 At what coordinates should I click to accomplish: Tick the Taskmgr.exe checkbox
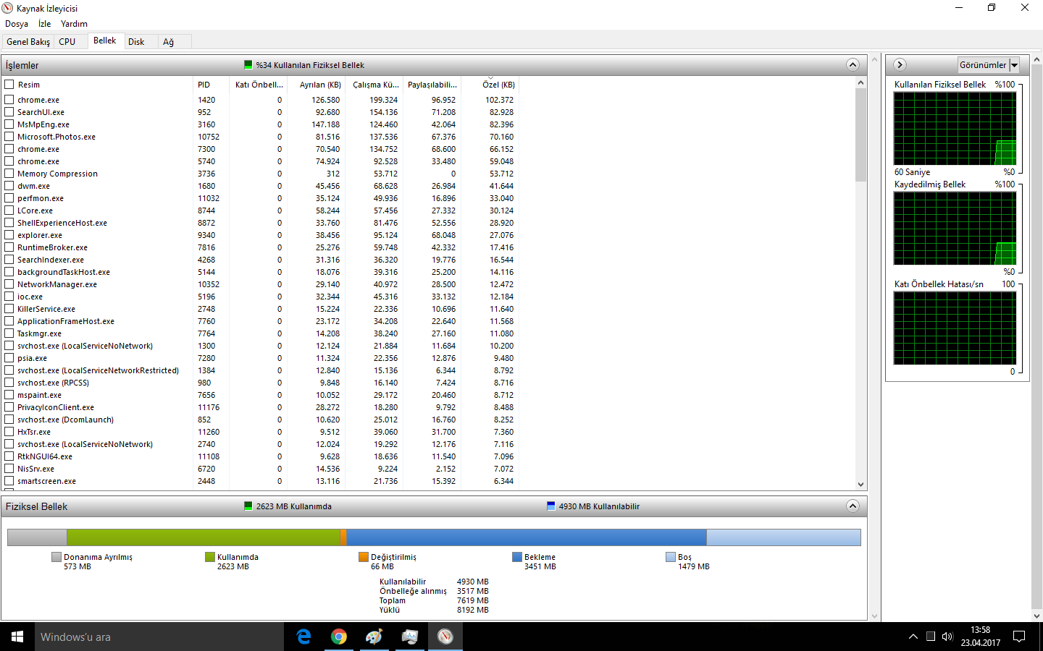(x=9, y=333)
